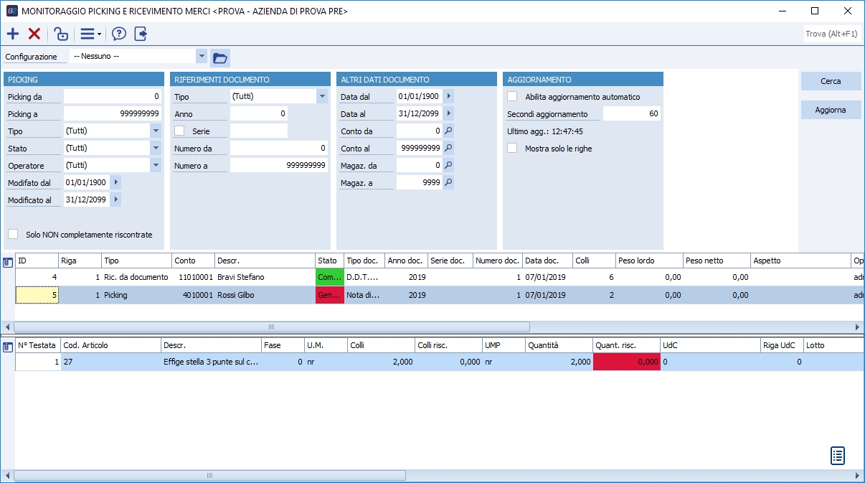Toggle Mostra solo le righe checkbox
This screenshot has width=865, height=483.
(512, 148)
